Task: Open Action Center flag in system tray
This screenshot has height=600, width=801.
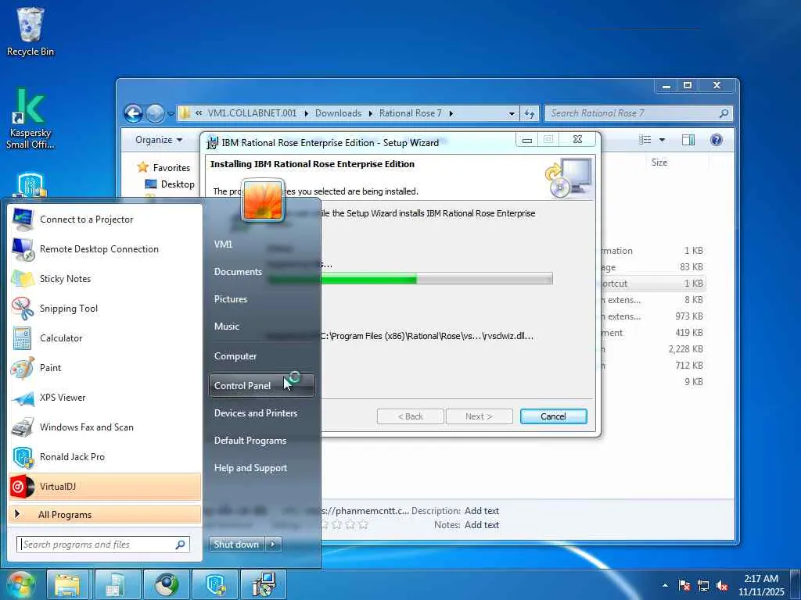Action: pyautogui.click(x=684, y=585)
